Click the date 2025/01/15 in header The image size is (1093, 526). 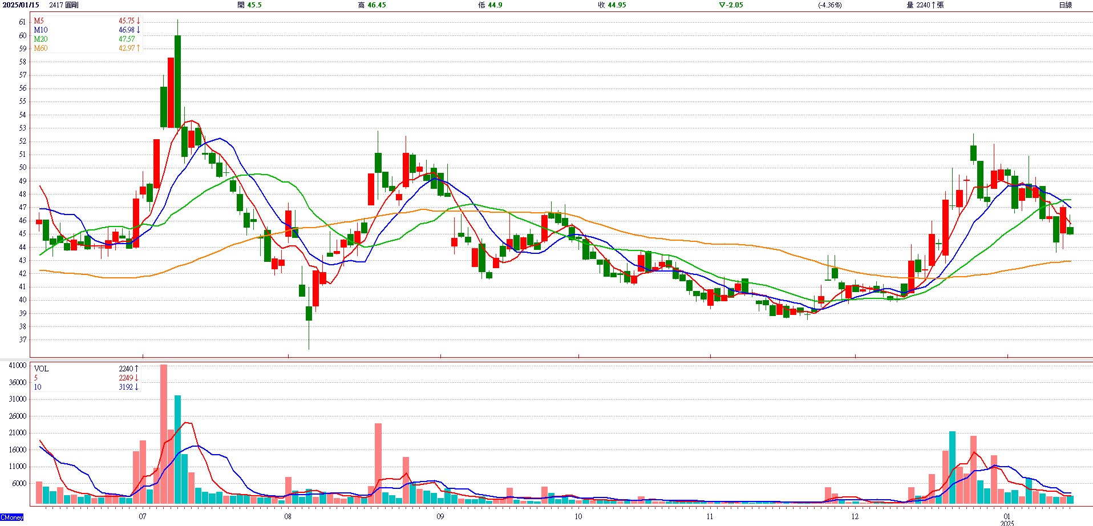point(21,5)
